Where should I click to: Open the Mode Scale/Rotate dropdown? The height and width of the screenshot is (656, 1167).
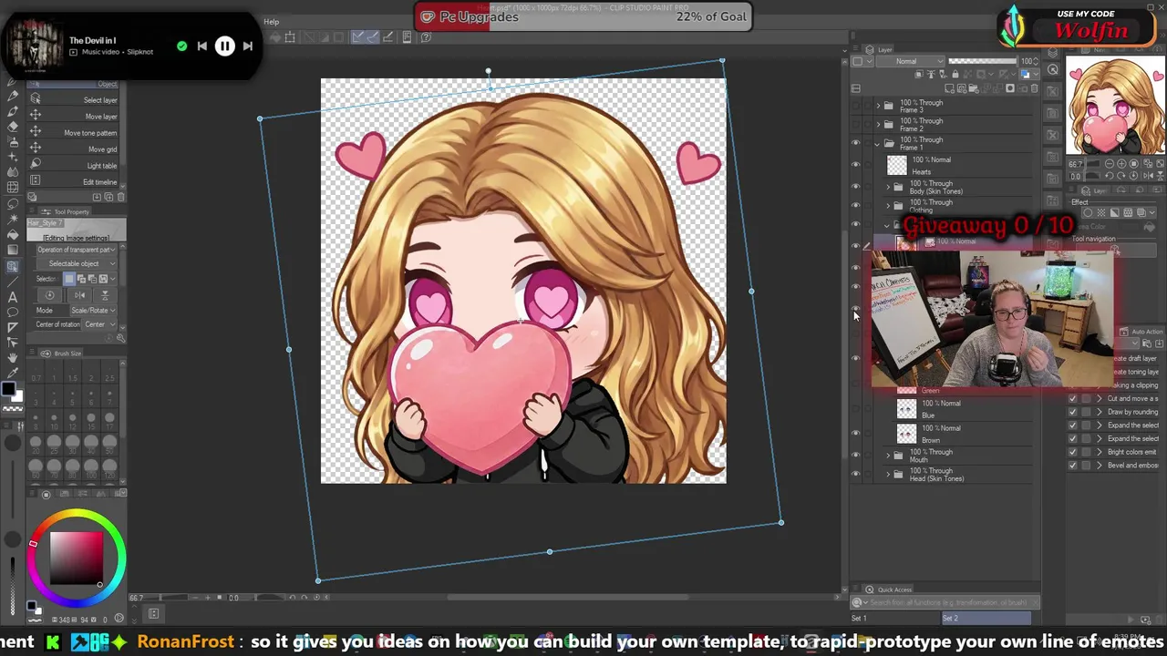pos(93,311)
